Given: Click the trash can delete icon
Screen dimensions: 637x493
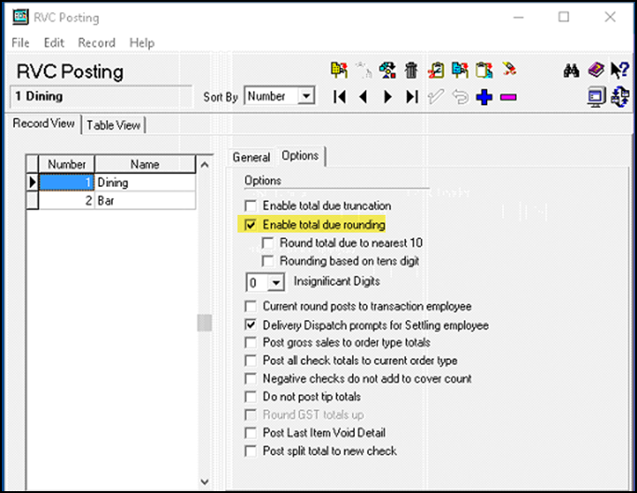Looking at the screenshot, I should click(411, 71).
